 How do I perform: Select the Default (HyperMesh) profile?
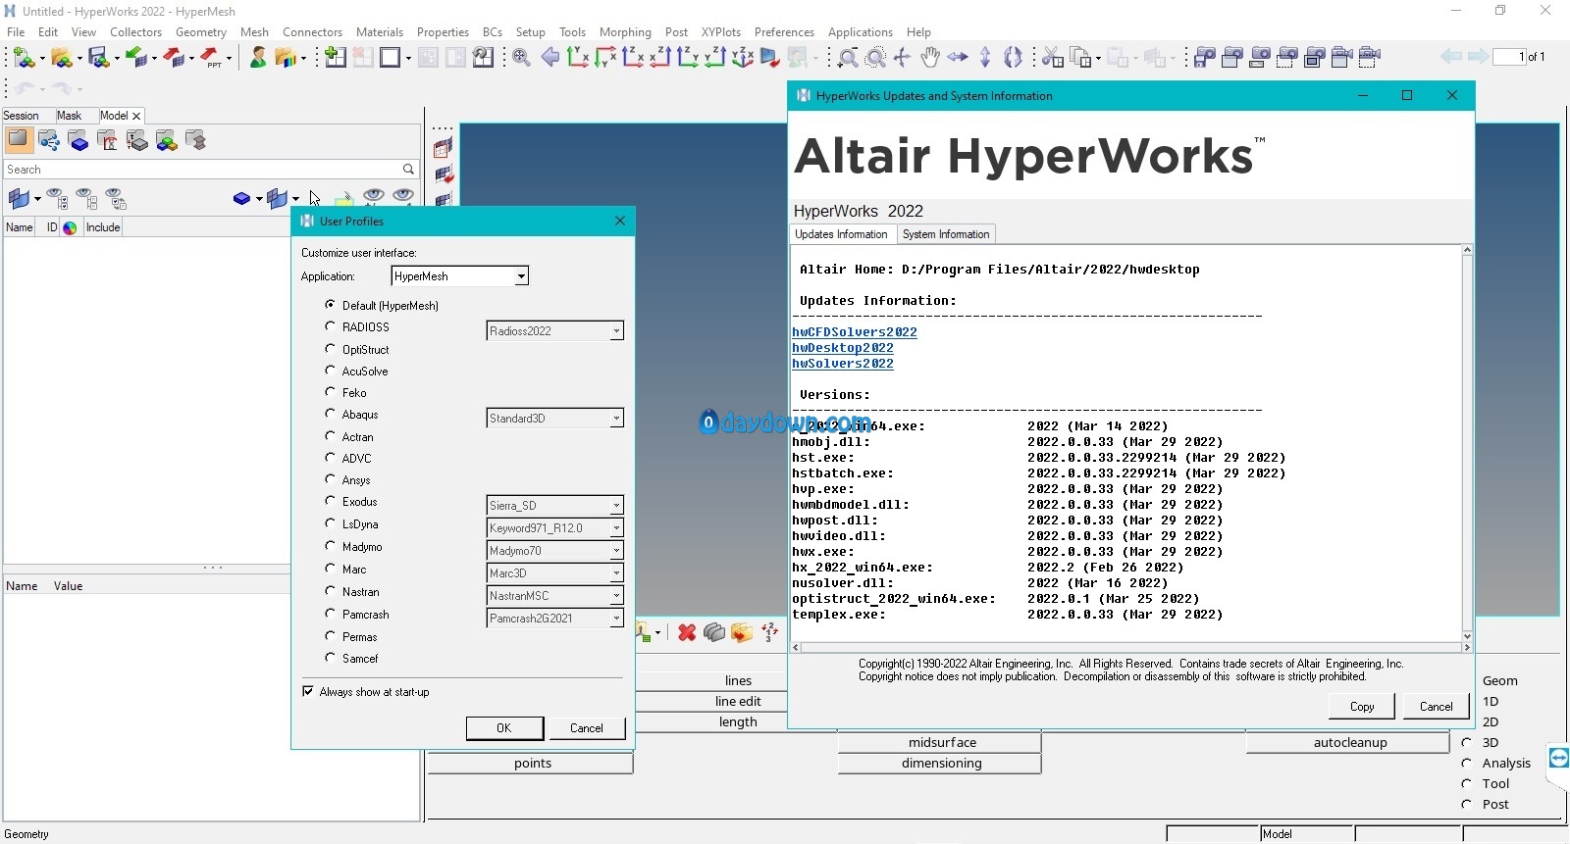pos(331,305)
